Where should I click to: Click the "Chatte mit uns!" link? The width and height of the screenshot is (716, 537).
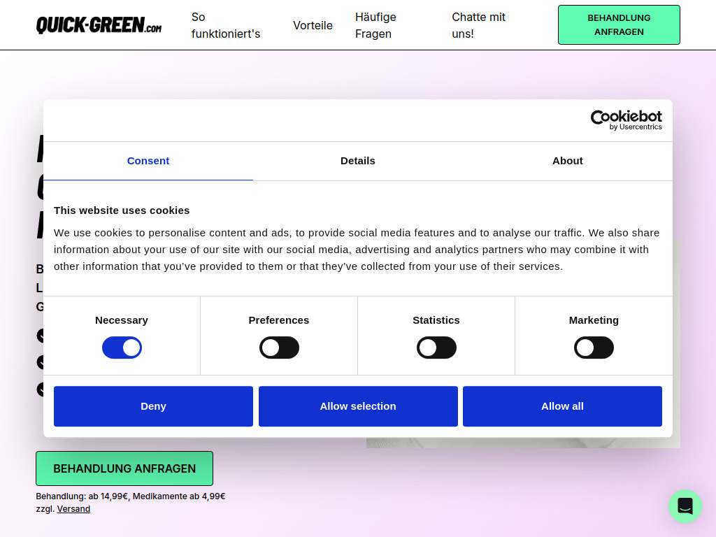[x=478, y=25]
